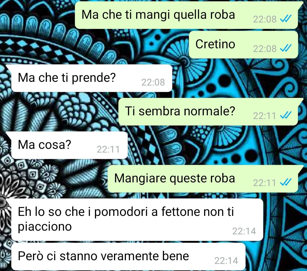The image size is (307, 271).
Task: Click the 22:11 timestamp on 'Ti sembra normale?'
Action: [x=265, y=116]
